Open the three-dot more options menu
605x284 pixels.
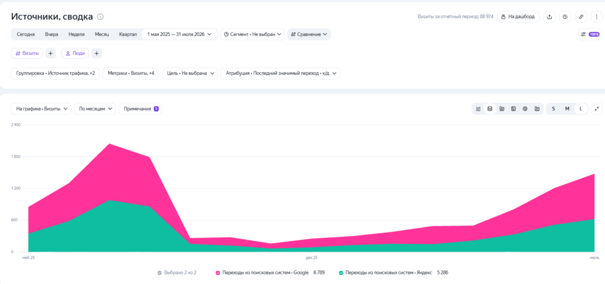coord(597,17)
